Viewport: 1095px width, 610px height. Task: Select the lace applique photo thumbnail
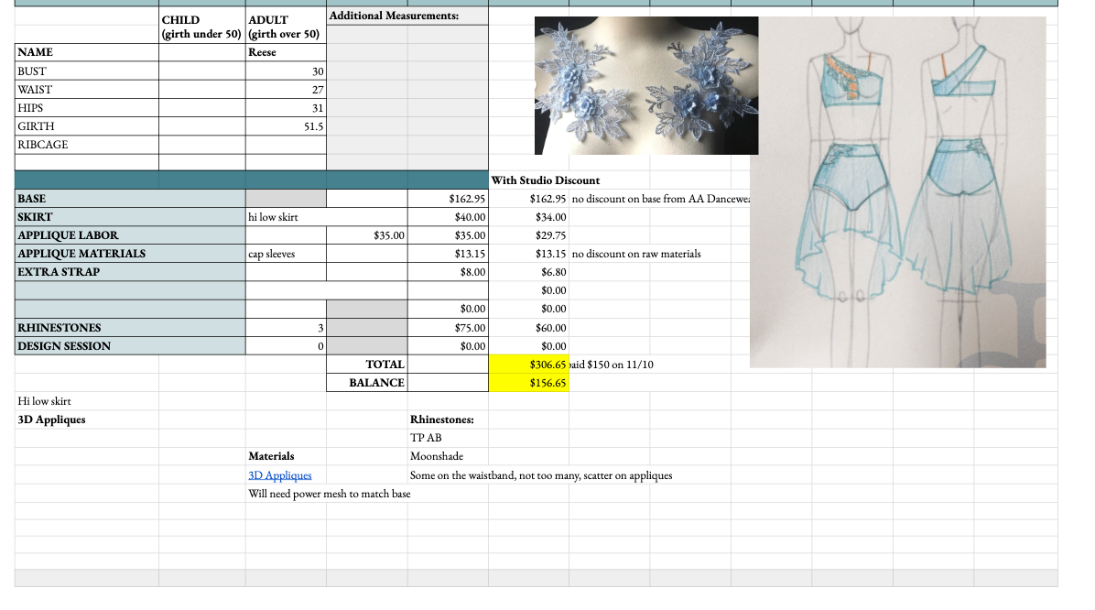[646, 85]
